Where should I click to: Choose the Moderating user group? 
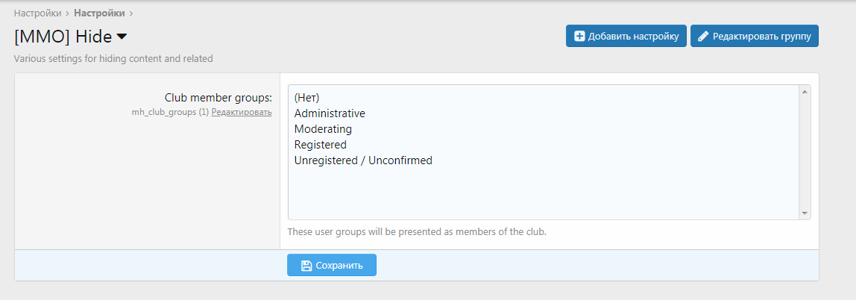tap(323, 129)
